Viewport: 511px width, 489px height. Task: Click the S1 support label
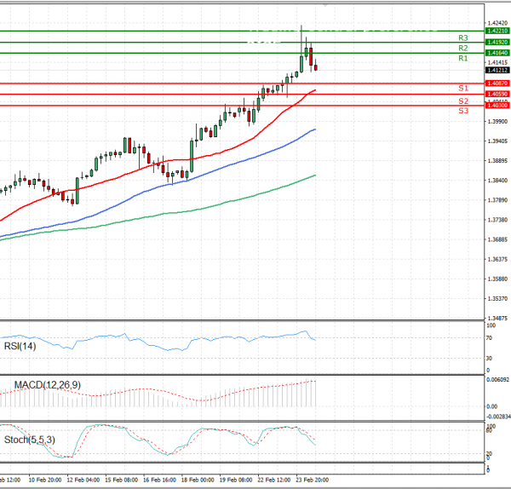click(463, 88)
